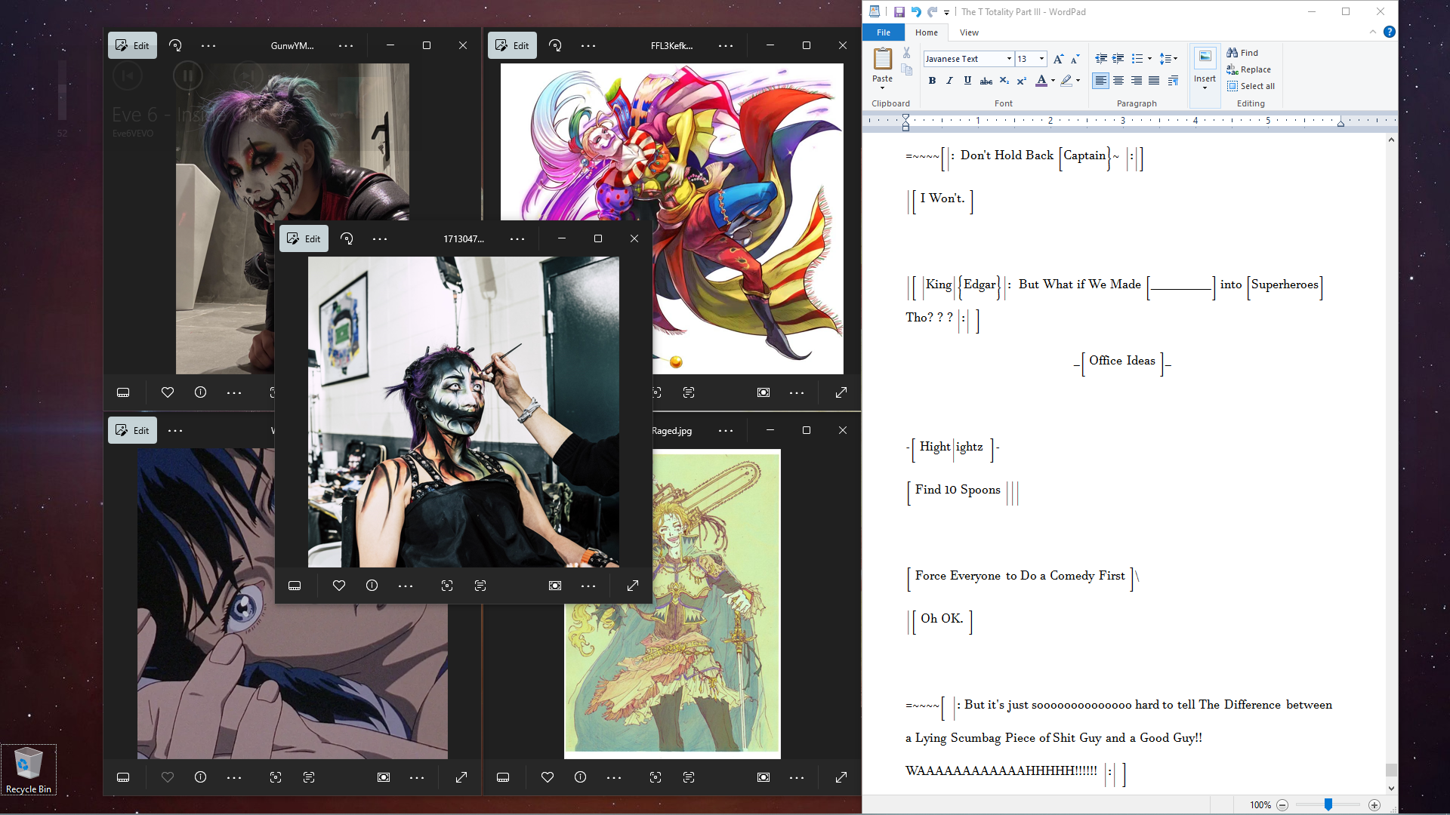Show file info in 1713047 photo window

pyautogui.click(x=372, y=586)
